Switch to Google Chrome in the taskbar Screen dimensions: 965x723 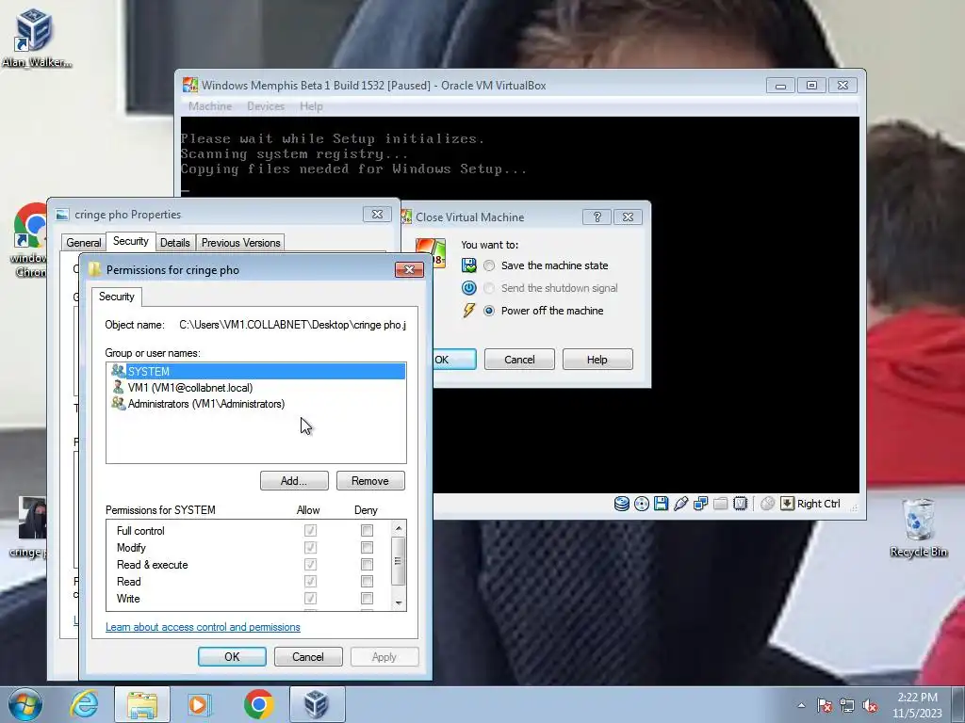tap(258, 704)
